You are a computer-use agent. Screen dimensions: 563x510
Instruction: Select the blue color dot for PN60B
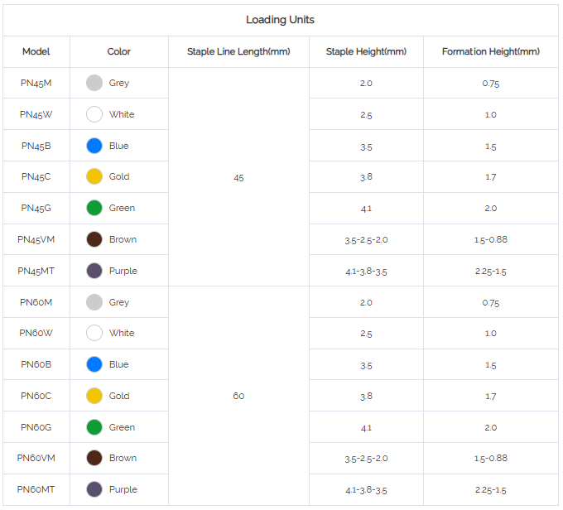pyautogui.click(x=94, y=364)
